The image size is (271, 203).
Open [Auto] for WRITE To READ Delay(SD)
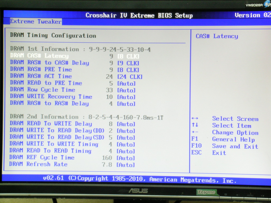126,137
